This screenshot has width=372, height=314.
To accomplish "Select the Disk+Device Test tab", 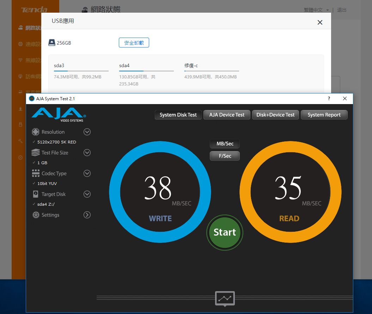I will pyautogui.click(x=275, y=115).
